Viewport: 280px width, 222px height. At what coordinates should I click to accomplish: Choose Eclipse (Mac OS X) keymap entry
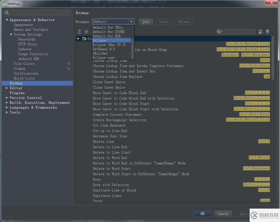(107, 44)
